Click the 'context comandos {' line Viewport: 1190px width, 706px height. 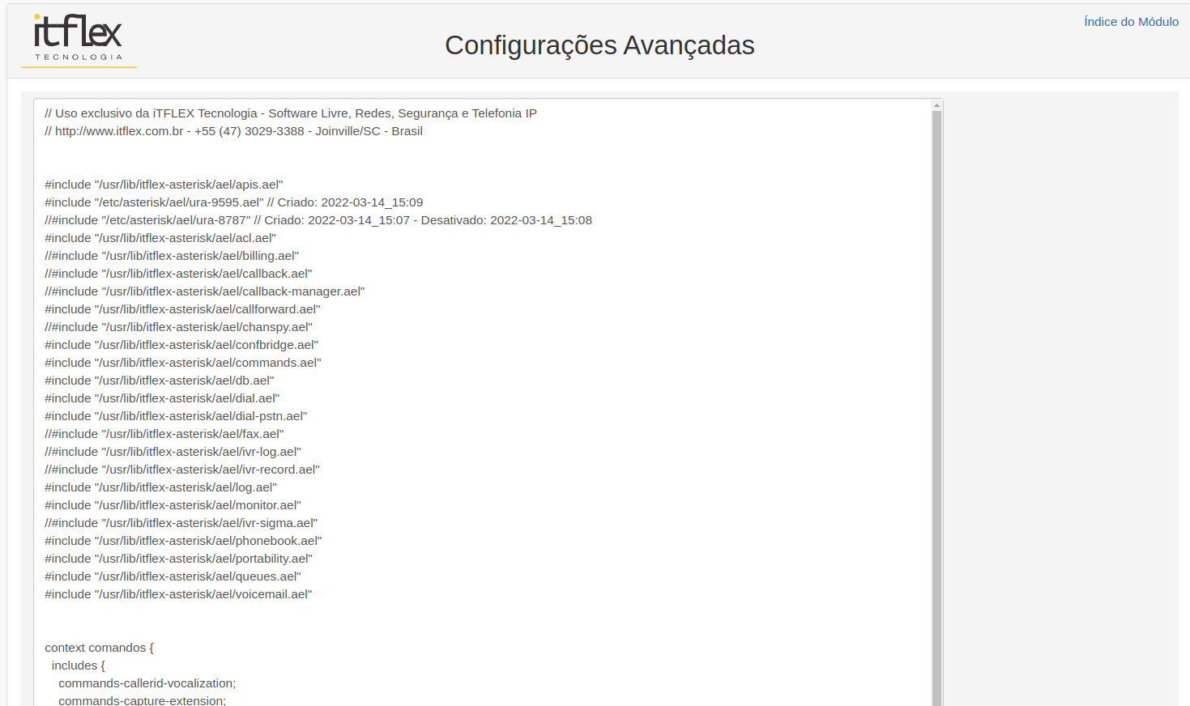99,648
